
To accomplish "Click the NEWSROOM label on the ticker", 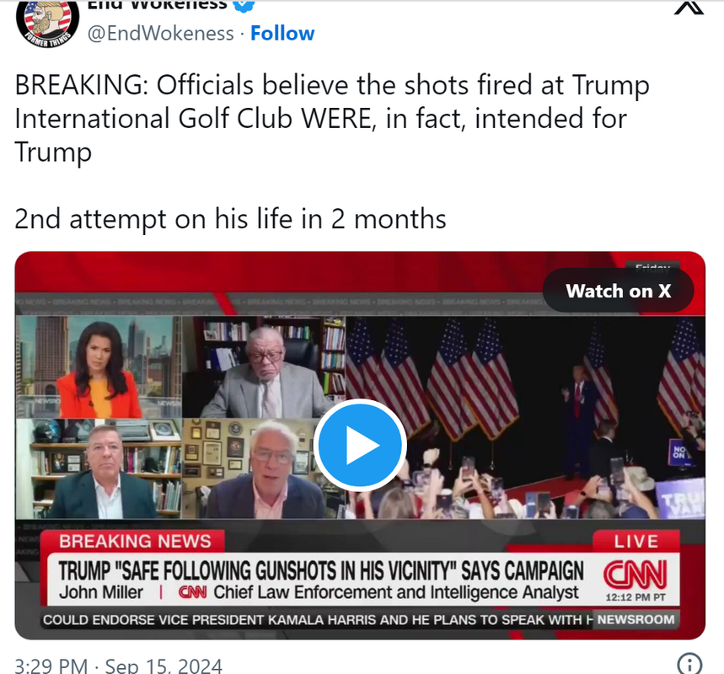I will click(x=636, y=619).
